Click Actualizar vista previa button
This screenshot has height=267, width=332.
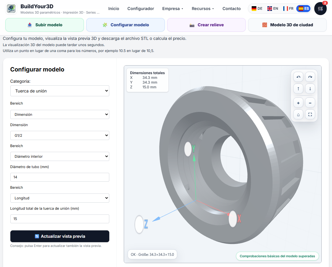coord(60,236)
